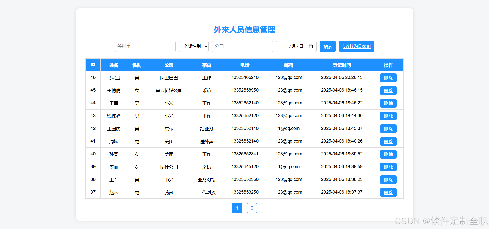Click the 电话 column header
Screen dimensions: 489x229
[245, 65]
